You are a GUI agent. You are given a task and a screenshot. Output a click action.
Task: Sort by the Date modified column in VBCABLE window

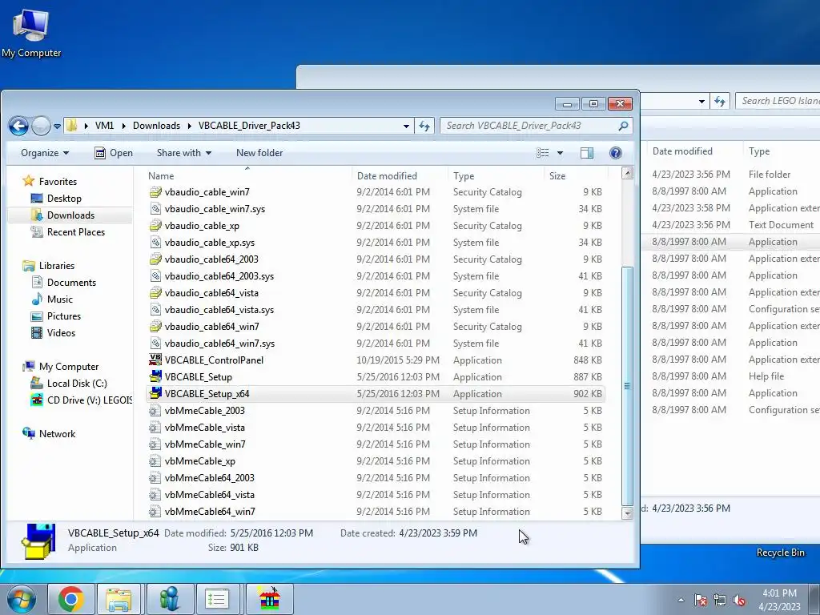click(400, 175)
